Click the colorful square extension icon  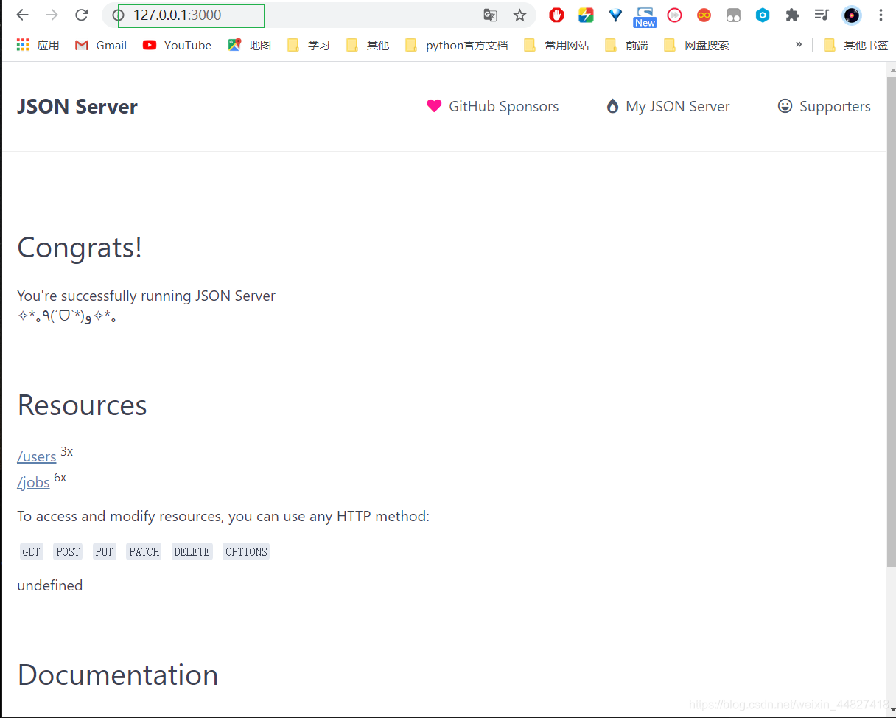tap(586, 15)
